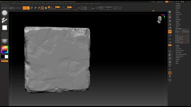
Task: Click the Home Page button
Action: coord(4,8)
